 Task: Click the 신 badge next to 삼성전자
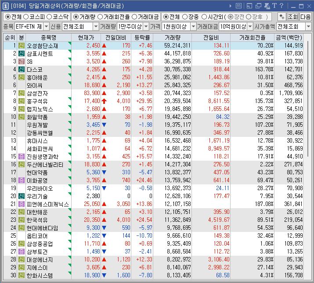coord(22,93)
